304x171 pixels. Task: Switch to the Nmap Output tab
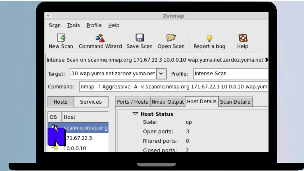tap(168, 102)
